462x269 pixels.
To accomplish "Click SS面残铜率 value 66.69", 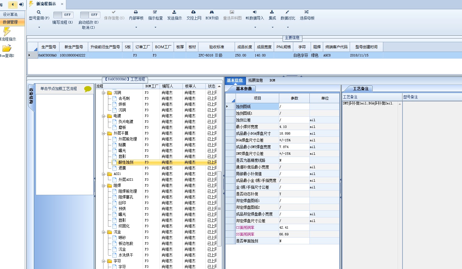I will (294, 234).
